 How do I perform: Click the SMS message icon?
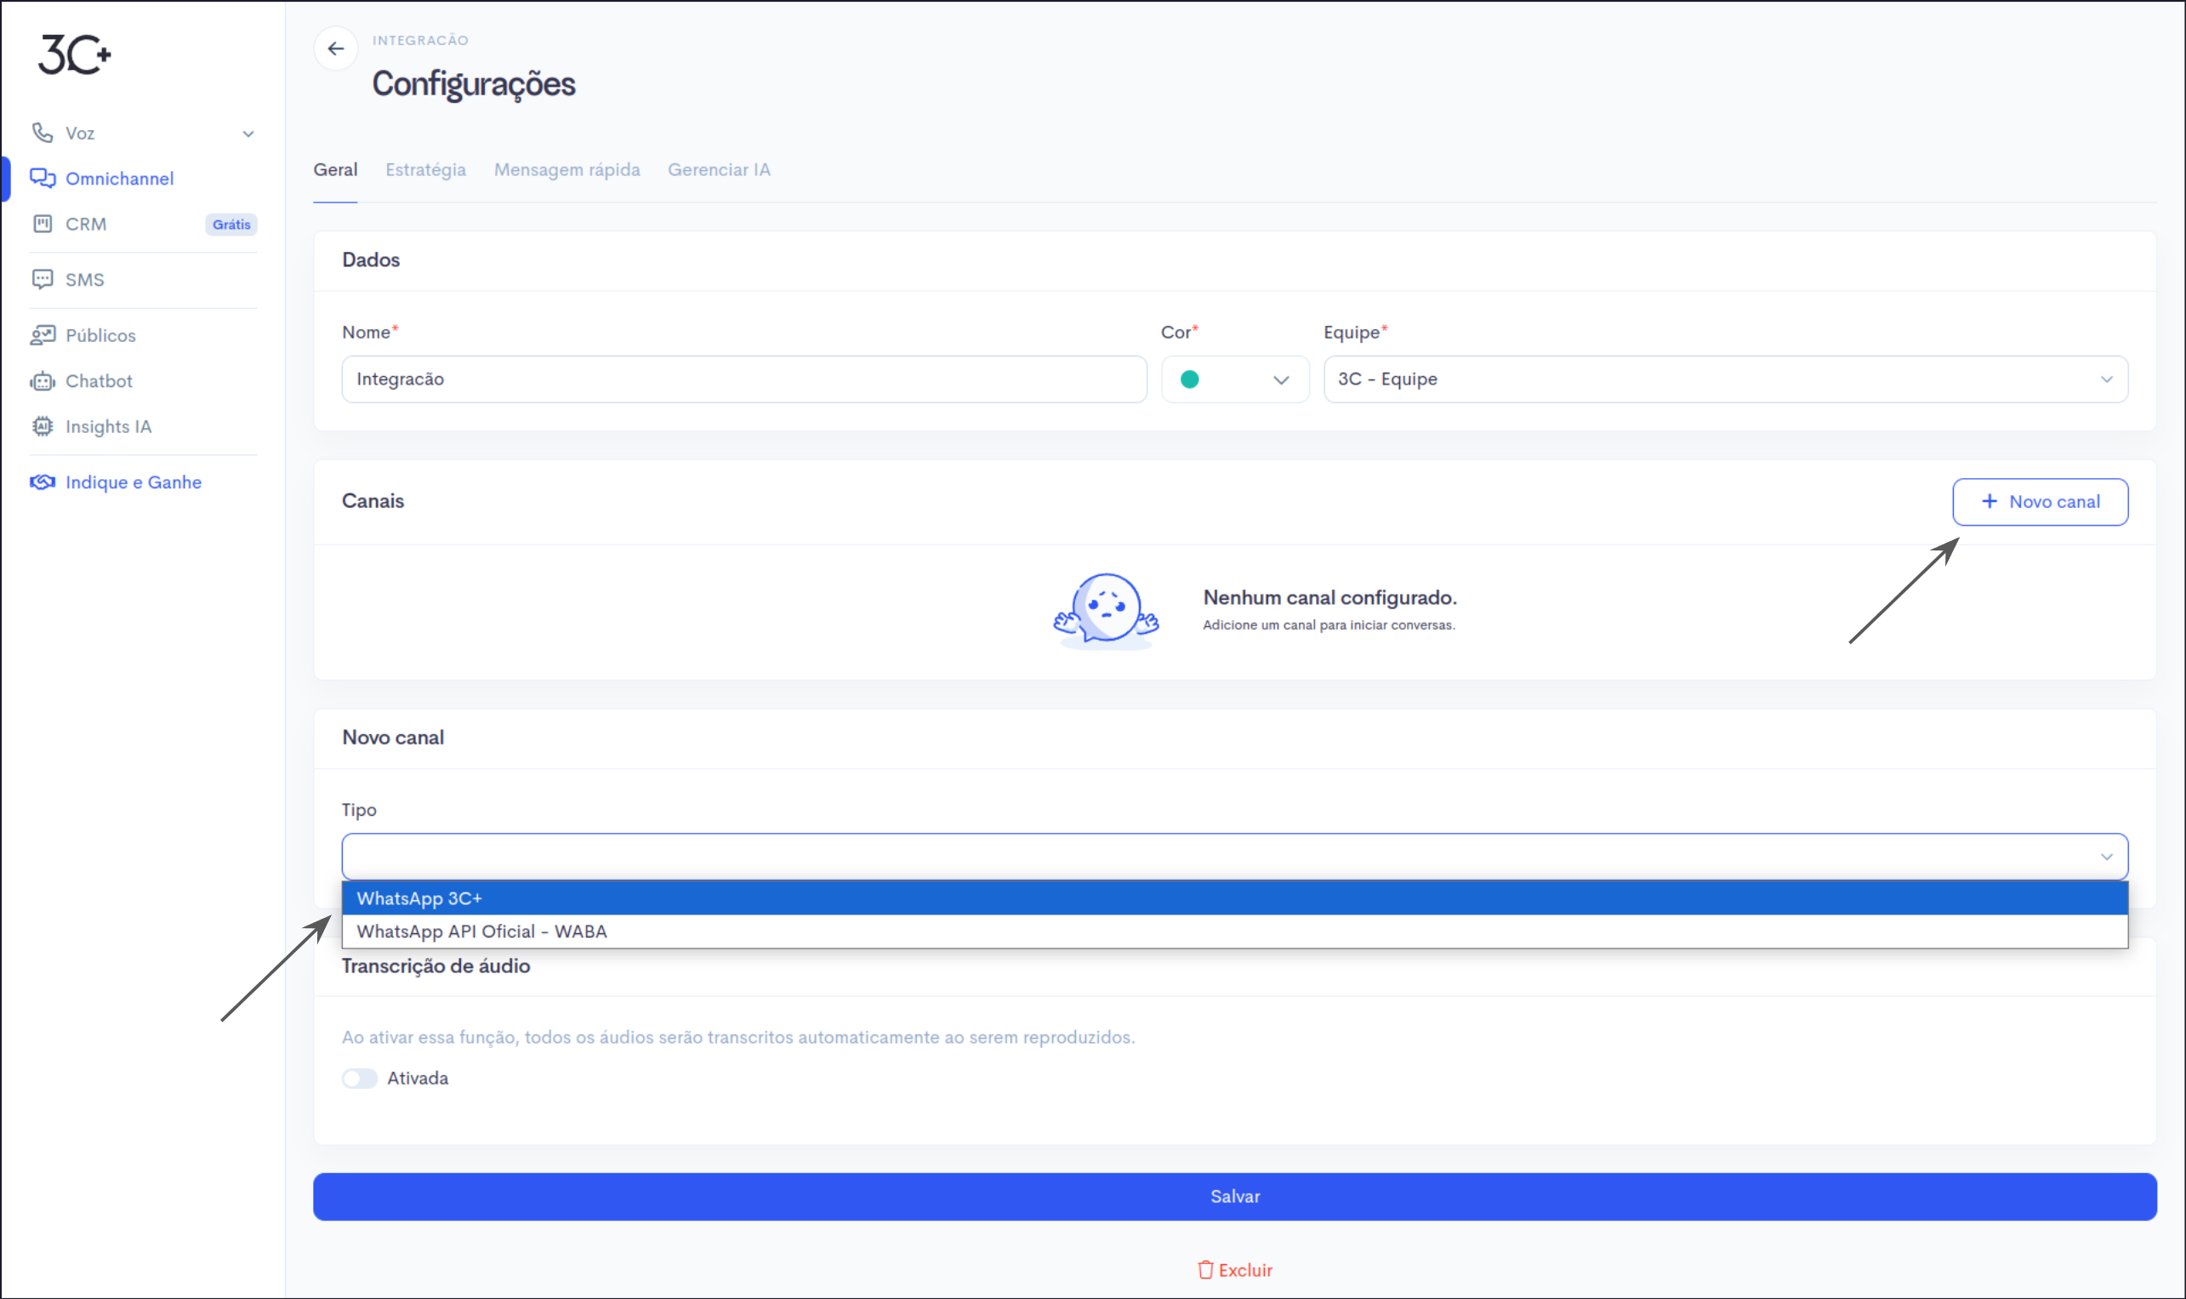click(x=42, y=279)
